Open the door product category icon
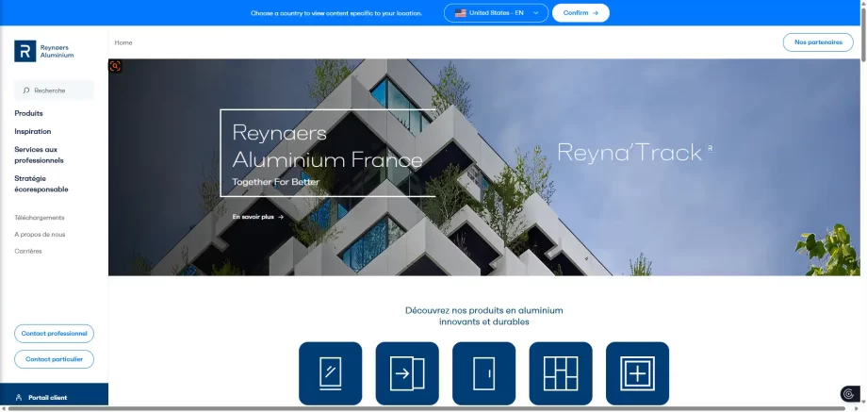Image resolution: width=867 pixels, height=412 pixels. (483, 373)
